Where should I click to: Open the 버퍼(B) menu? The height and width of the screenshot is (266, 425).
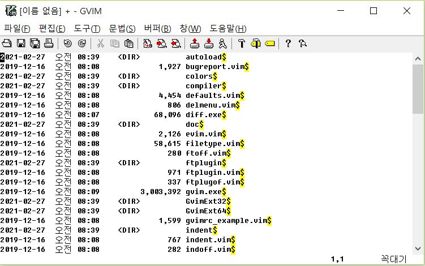point(157,28)
